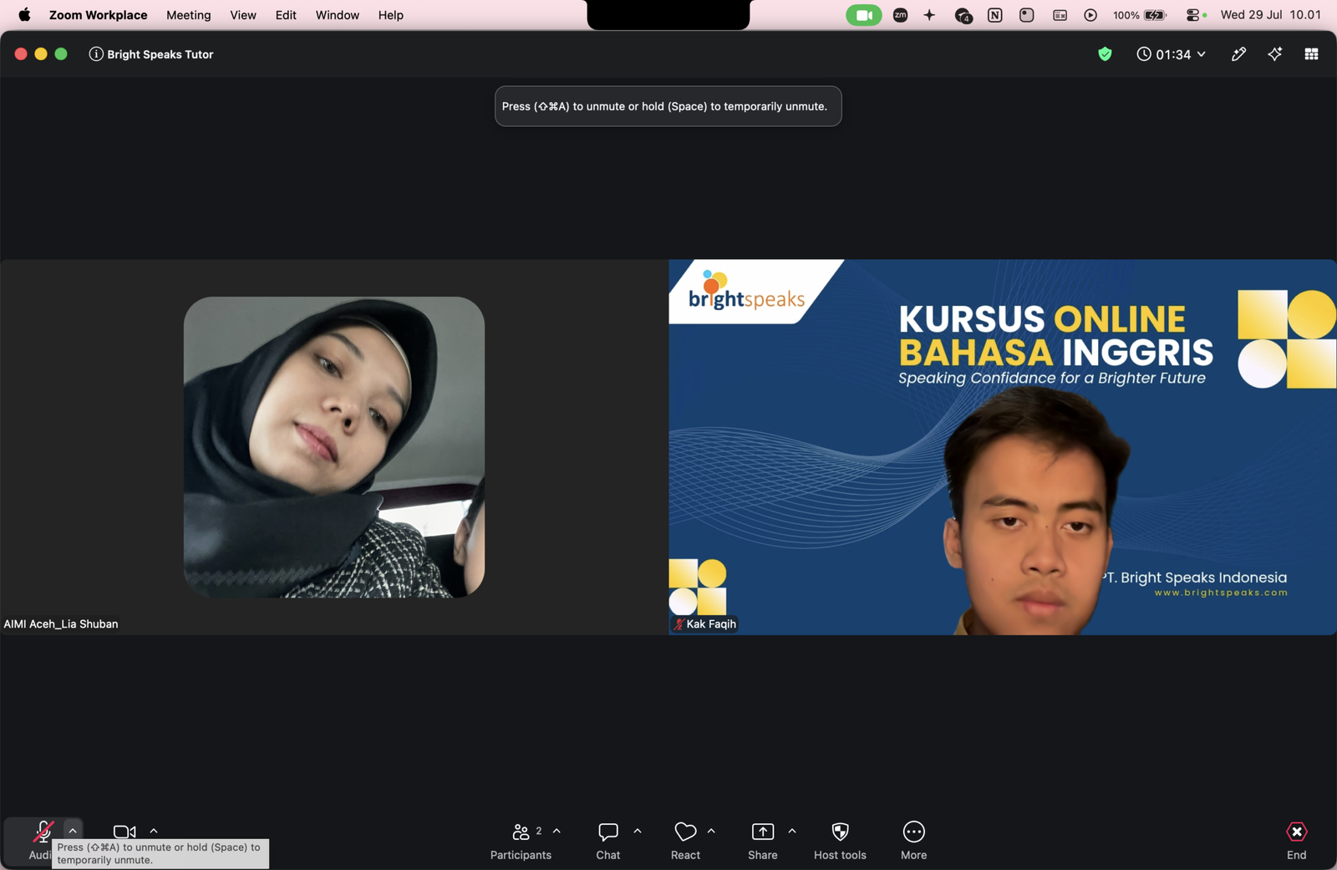Click the unmute hint at top of window
Image resolution: width=1337 pixels, height=870 pixels.
668,106
